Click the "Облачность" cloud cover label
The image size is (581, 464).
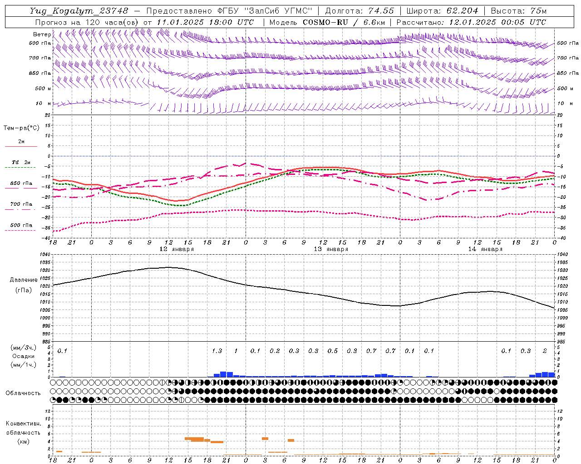point(23,393)
